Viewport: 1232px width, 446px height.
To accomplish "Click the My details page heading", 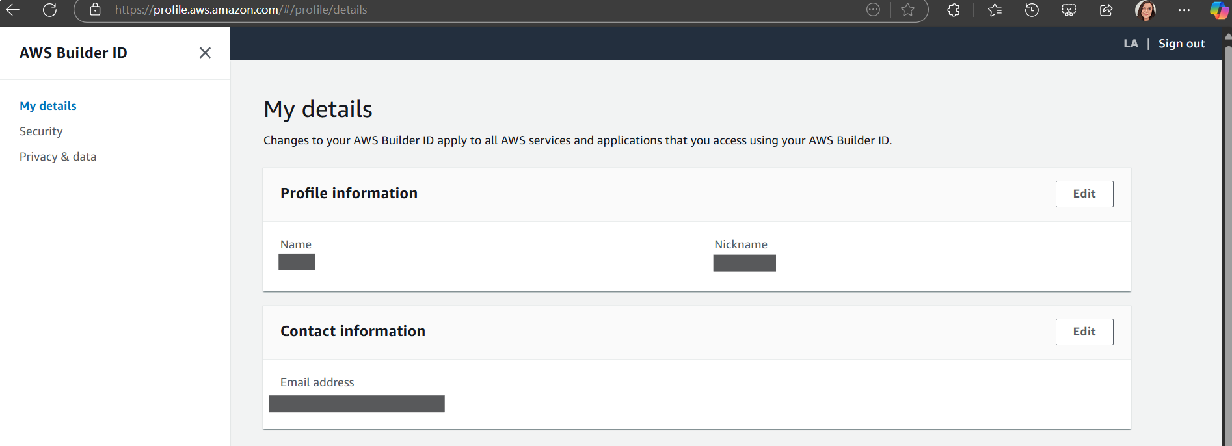I will 318,109.
